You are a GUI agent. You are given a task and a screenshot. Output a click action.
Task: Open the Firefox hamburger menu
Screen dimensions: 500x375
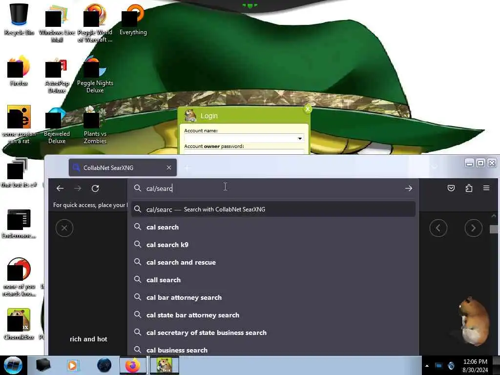pyautogui.click(x=486, y=188)
